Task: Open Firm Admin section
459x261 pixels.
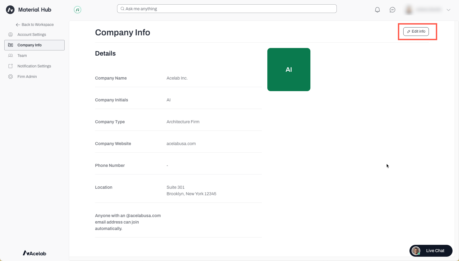Action: (x=27, y=77)
